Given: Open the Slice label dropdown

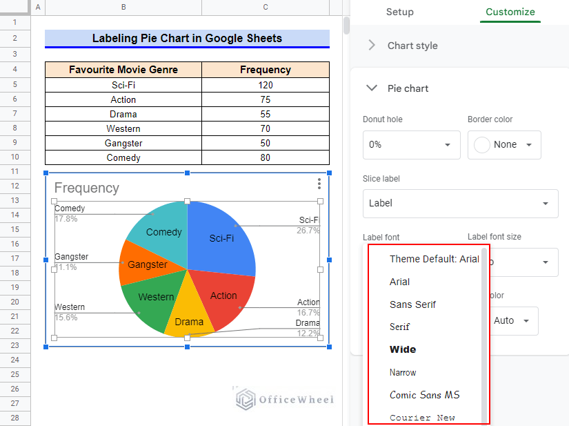Looking at the screenshot, I should [460, 204].
